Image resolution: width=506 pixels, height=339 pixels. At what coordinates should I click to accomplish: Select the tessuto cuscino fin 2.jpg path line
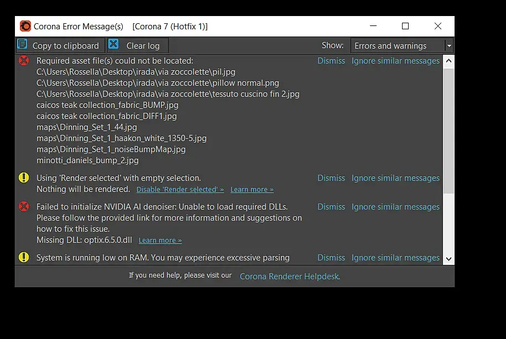tap(168, 94)
